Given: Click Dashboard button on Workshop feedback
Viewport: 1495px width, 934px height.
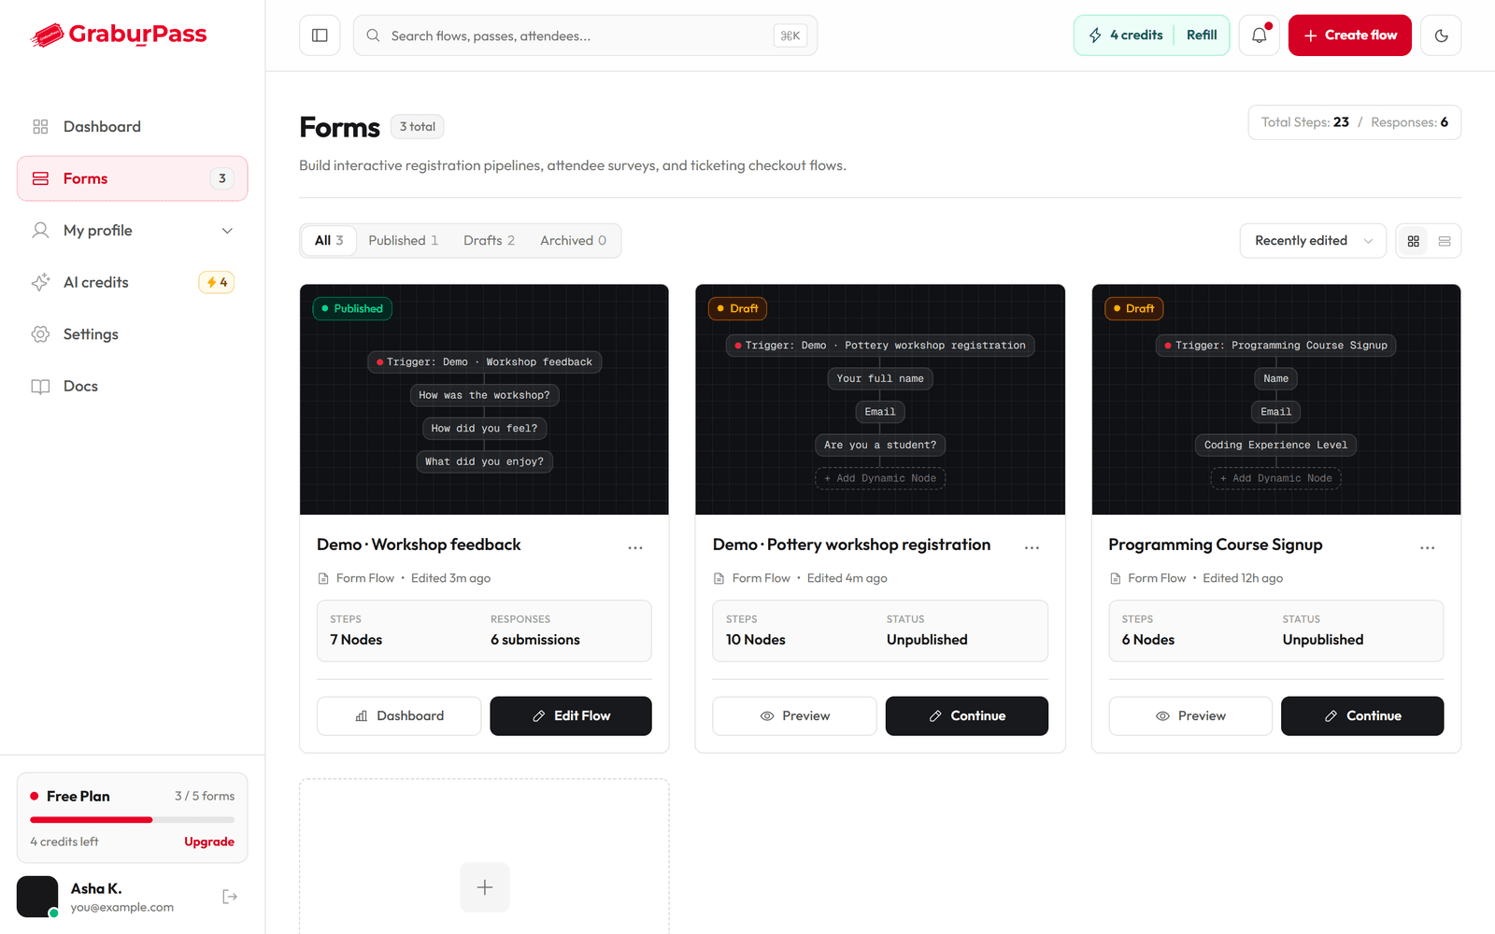Looking at the screenshot, I should pyautogui.click(x=399, y=716).
